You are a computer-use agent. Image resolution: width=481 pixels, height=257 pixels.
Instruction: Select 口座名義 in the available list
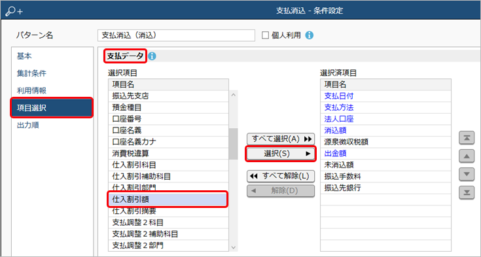click(x=168, y=131)
